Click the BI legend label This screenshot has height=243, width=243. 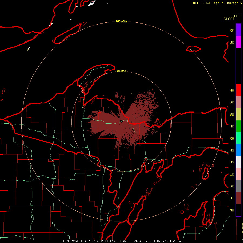(x=232, y=198)
